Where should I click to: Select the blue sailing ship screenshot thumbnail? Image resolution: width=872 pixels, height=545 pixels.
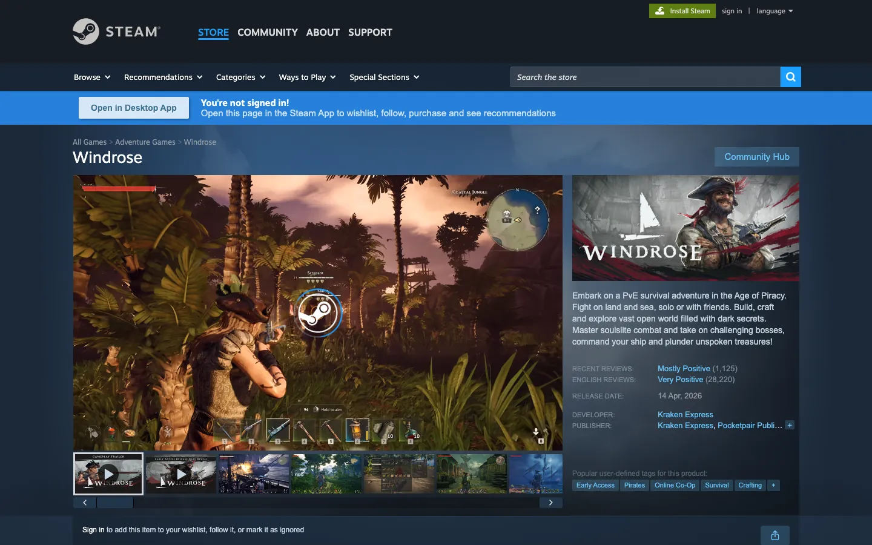(536, 474)
